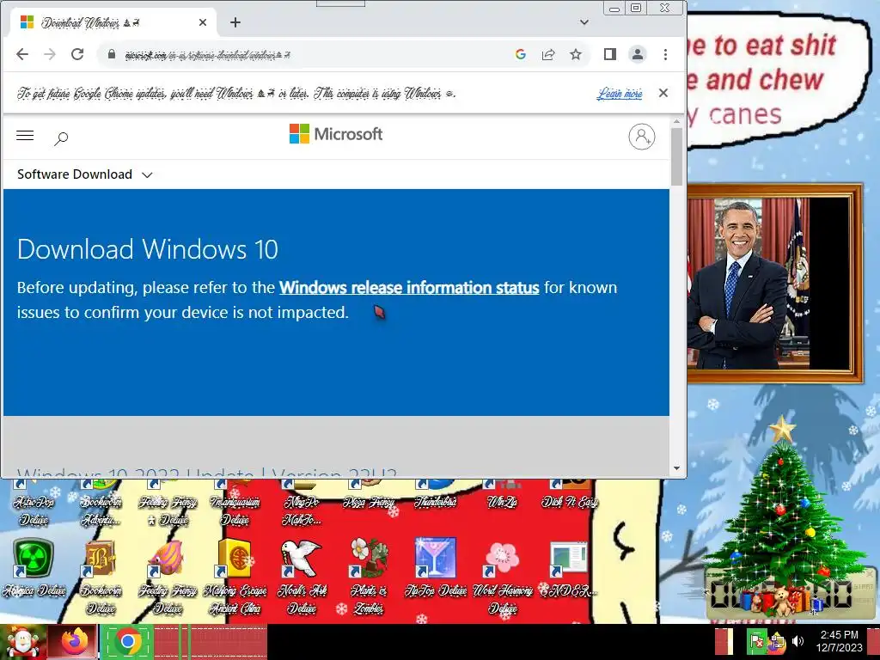Open network status tray icon
The height and width of the screenshot is (660, 880).
pos(777,641)
